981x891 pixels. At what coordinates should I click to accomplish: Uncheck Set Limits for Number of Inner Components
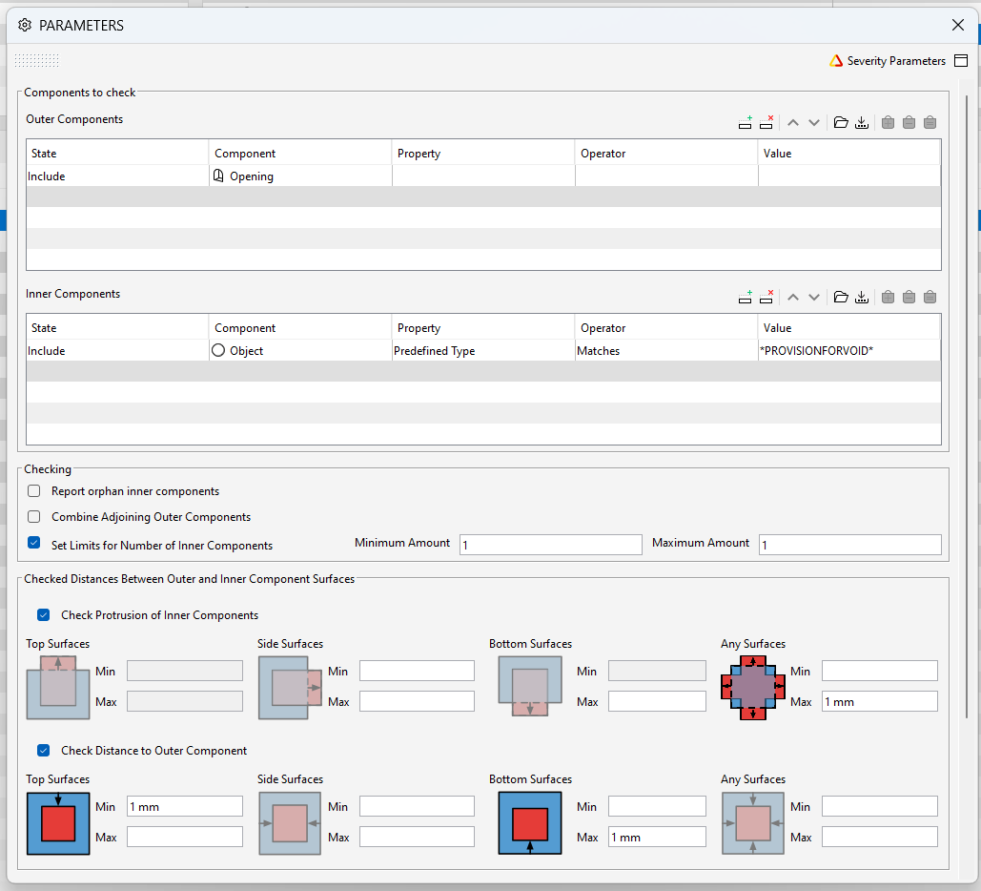tap(34, 543)
